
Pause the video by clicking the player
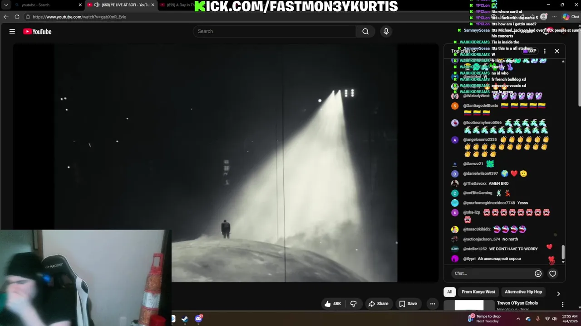point(226,163)
